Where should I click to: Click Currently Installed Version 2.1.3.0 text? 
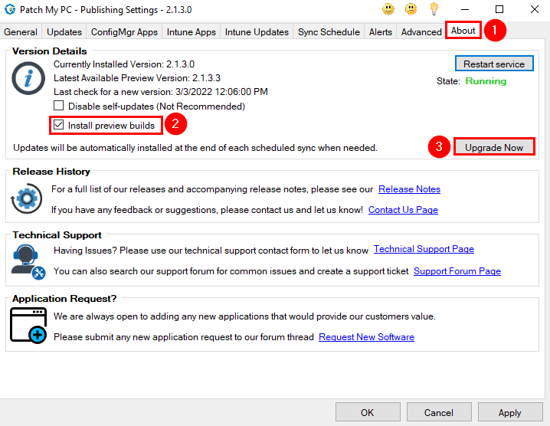coord(124,64)
